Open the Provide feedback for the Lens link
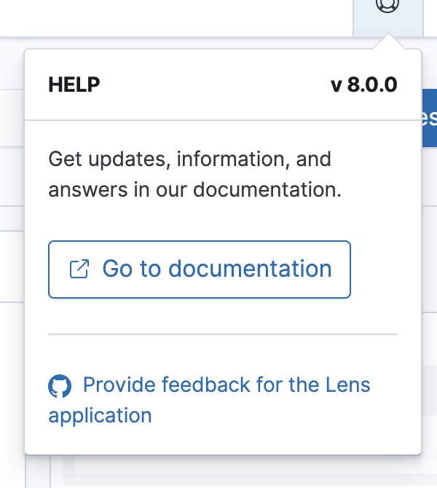The width and height of the screenshot is (437, 488). 226,385
